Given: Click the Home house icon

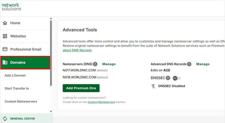Looking at the screenshot, I should point(5,23).
